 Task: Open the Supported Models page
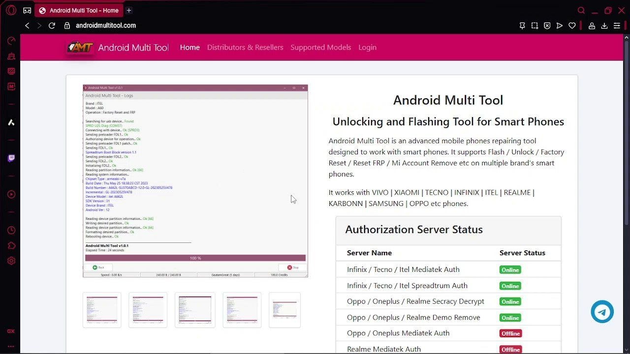320,47
